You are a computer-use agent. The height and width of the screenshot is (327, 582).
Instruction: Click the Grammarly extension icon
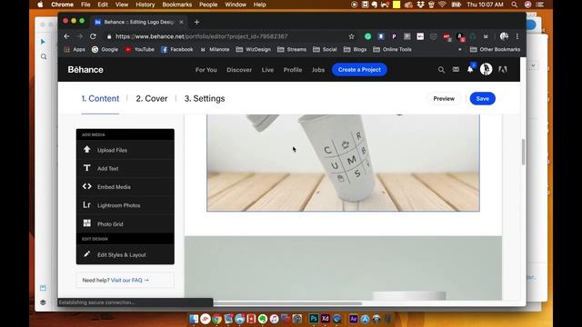(x=367, y=36)
